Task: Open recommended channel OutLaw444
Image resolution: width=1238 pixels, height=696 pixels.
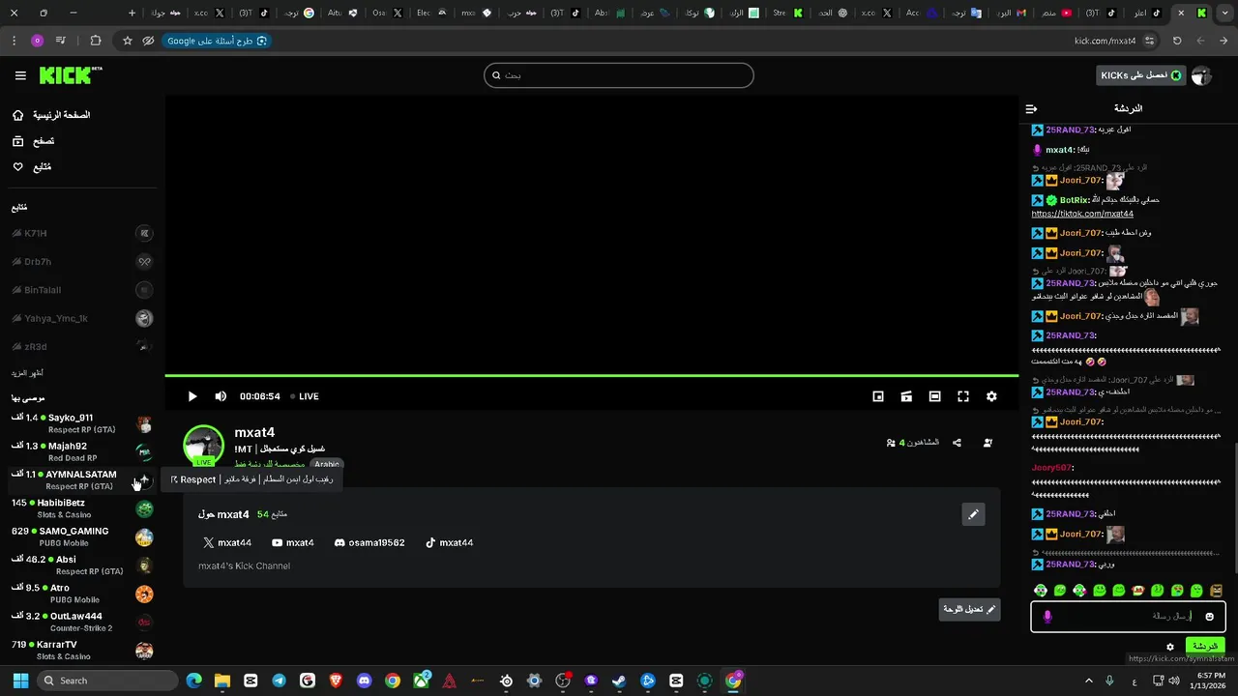Action: (x=82, y=622)
